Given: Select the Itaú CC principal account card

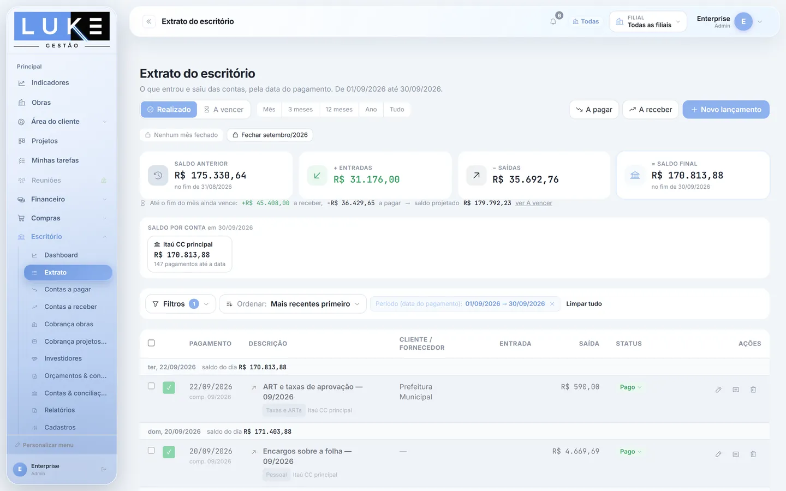Looking at the screenshot, I should point(190,254).
